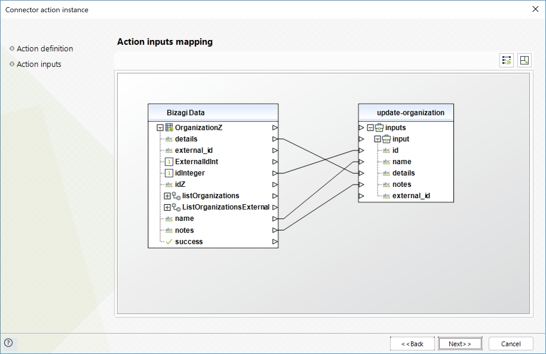Expand the ListOrganizationsExternal node
The height and width of the screenshot is (354, 546).
click(167, 207)
